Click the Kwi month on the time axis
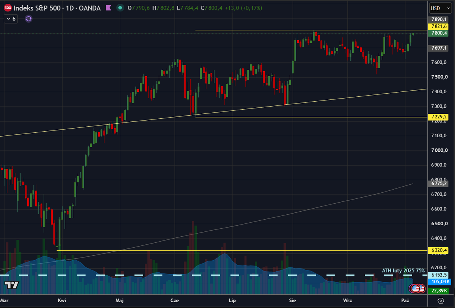Screen dimensions: 455x308 coord(62,300)
